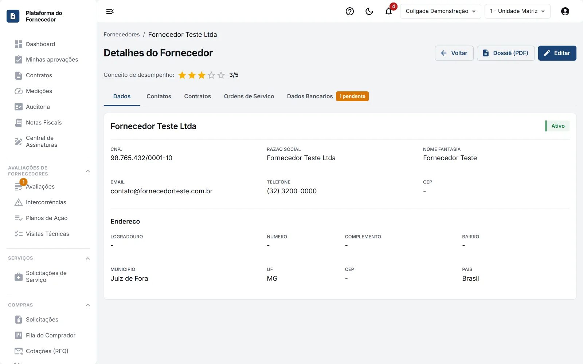Switch to the Dados tab
Image resolution: width=583 pixels, height=364 pixels.
(x=122, y=96)
